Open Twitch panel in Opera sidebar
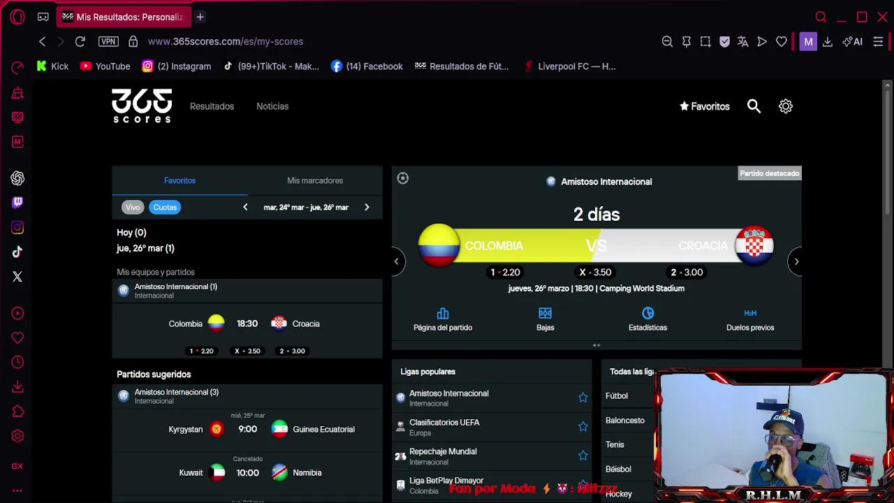 tap(17, 203)
